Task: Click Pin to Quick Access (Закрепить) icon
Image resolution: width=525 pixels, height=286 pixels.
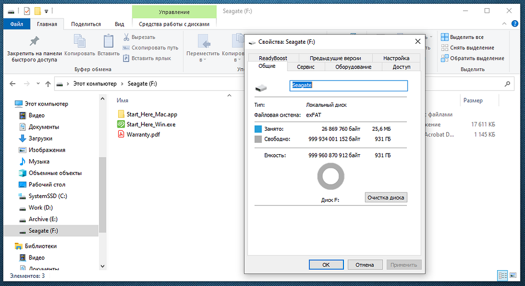Action: point(34,42)
